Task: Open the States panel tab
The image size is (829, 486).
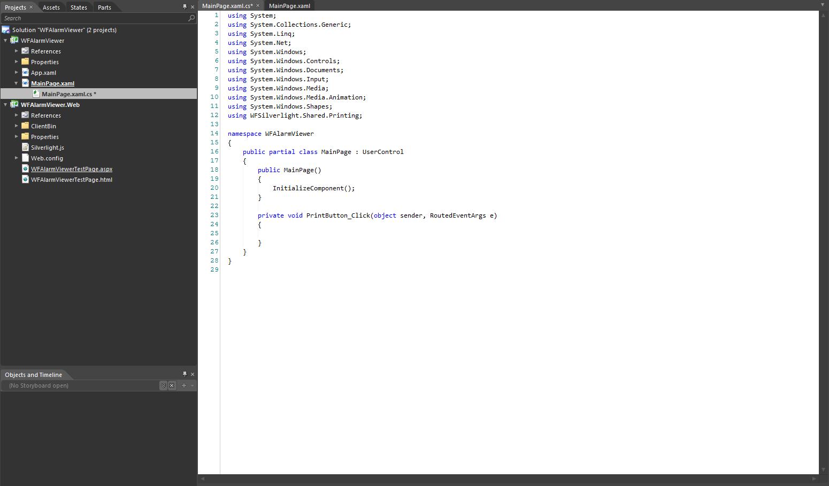Action: point(79,7)
